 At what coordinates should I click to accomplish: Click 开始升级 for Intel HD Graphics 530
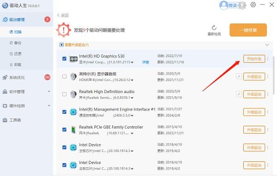tap(254, 59)
